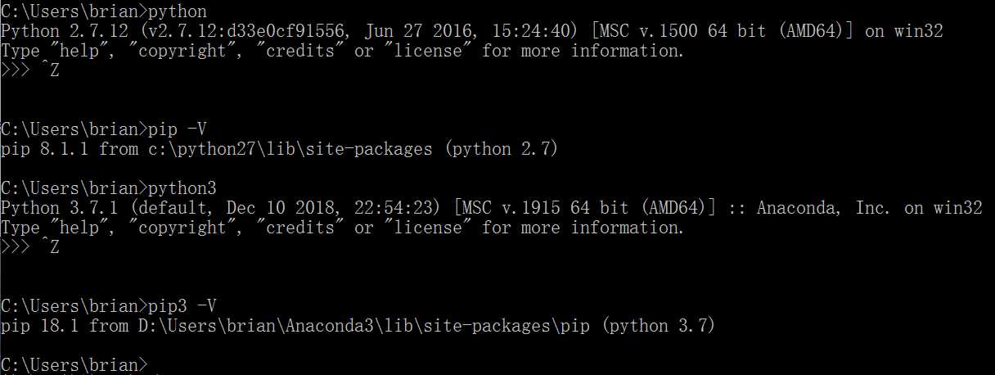Click the first ^Z exit prompt line
Viewport: 995px width, 375px height.
point(30,70)
